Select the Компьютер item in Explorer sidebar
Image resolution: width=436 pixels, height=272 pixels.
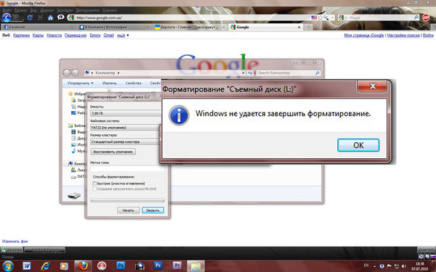[x=76, y=163]
